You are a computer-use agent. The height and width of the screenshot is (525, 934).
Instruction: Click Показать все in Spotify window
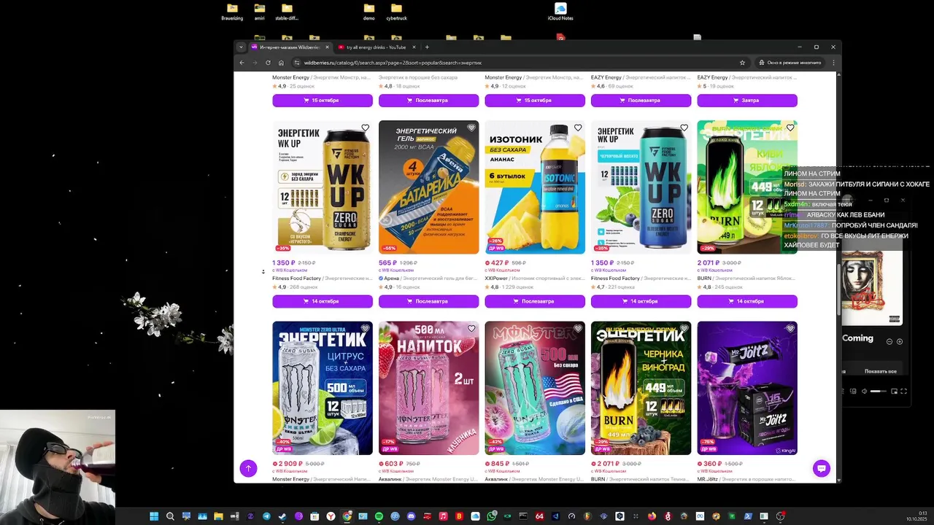[x=880, y=371]
